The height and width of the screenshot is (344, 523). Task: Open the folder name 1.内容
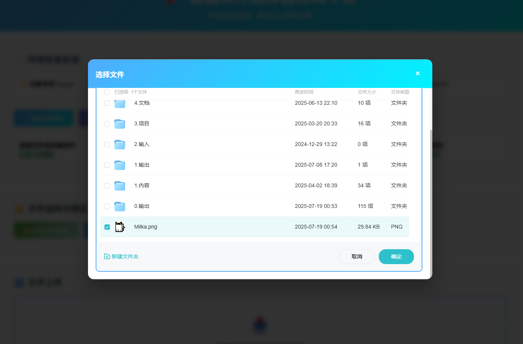tap(142, 185)
